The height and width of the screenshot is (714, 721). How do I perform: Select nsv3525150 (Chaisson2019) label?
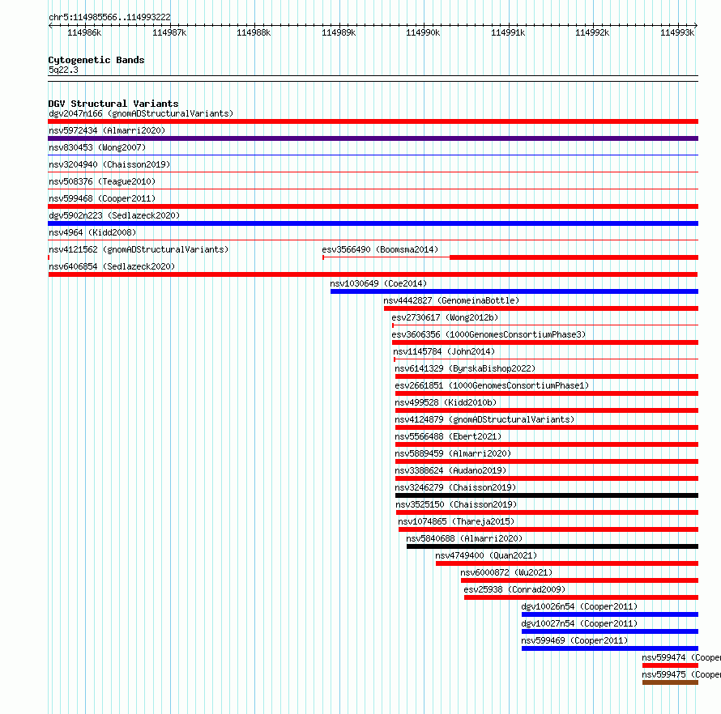[x=456, y=504]
